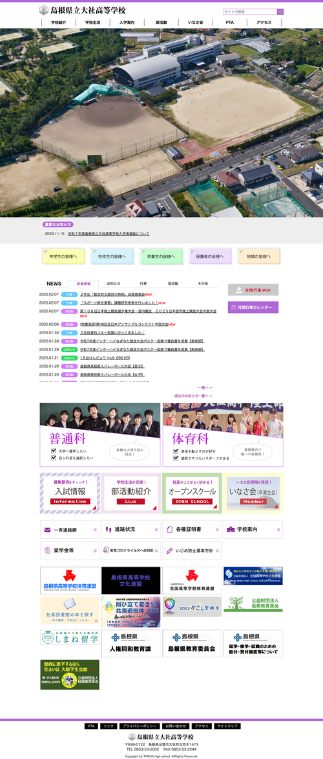This screenshot has width=323, height=759.
Task: Open 1月ほけんだより pdf link
Action: (105, 357)
